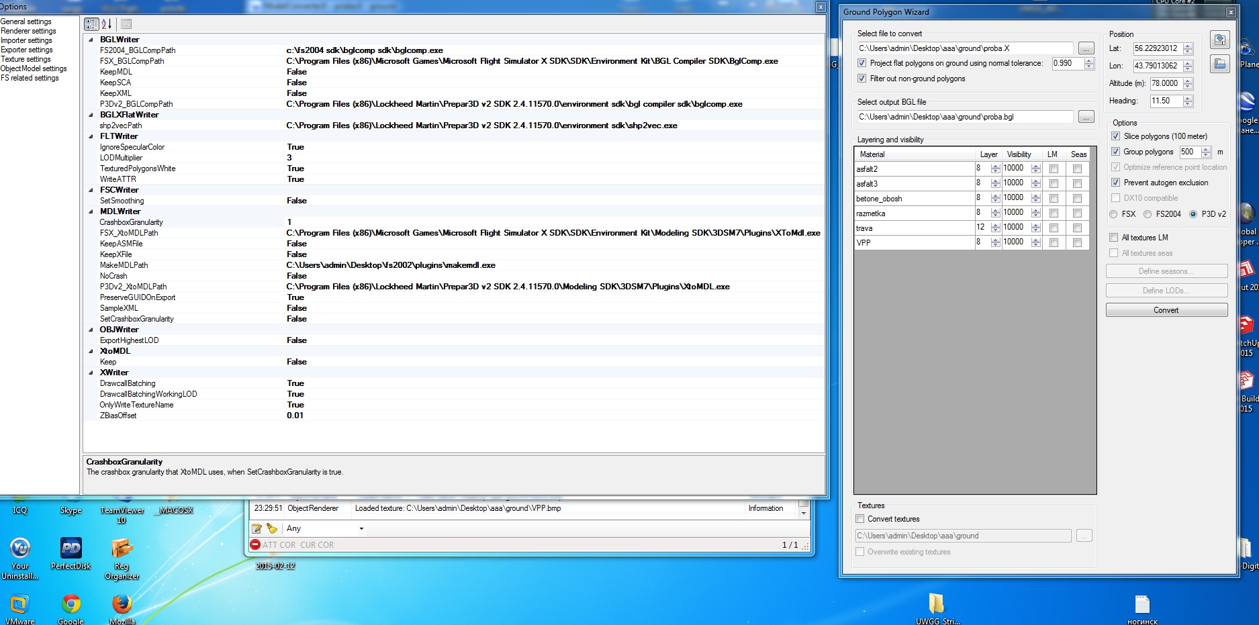The image size is (1259, 625).
Task: Open Importer settings page
Action: tap(26, 40)
